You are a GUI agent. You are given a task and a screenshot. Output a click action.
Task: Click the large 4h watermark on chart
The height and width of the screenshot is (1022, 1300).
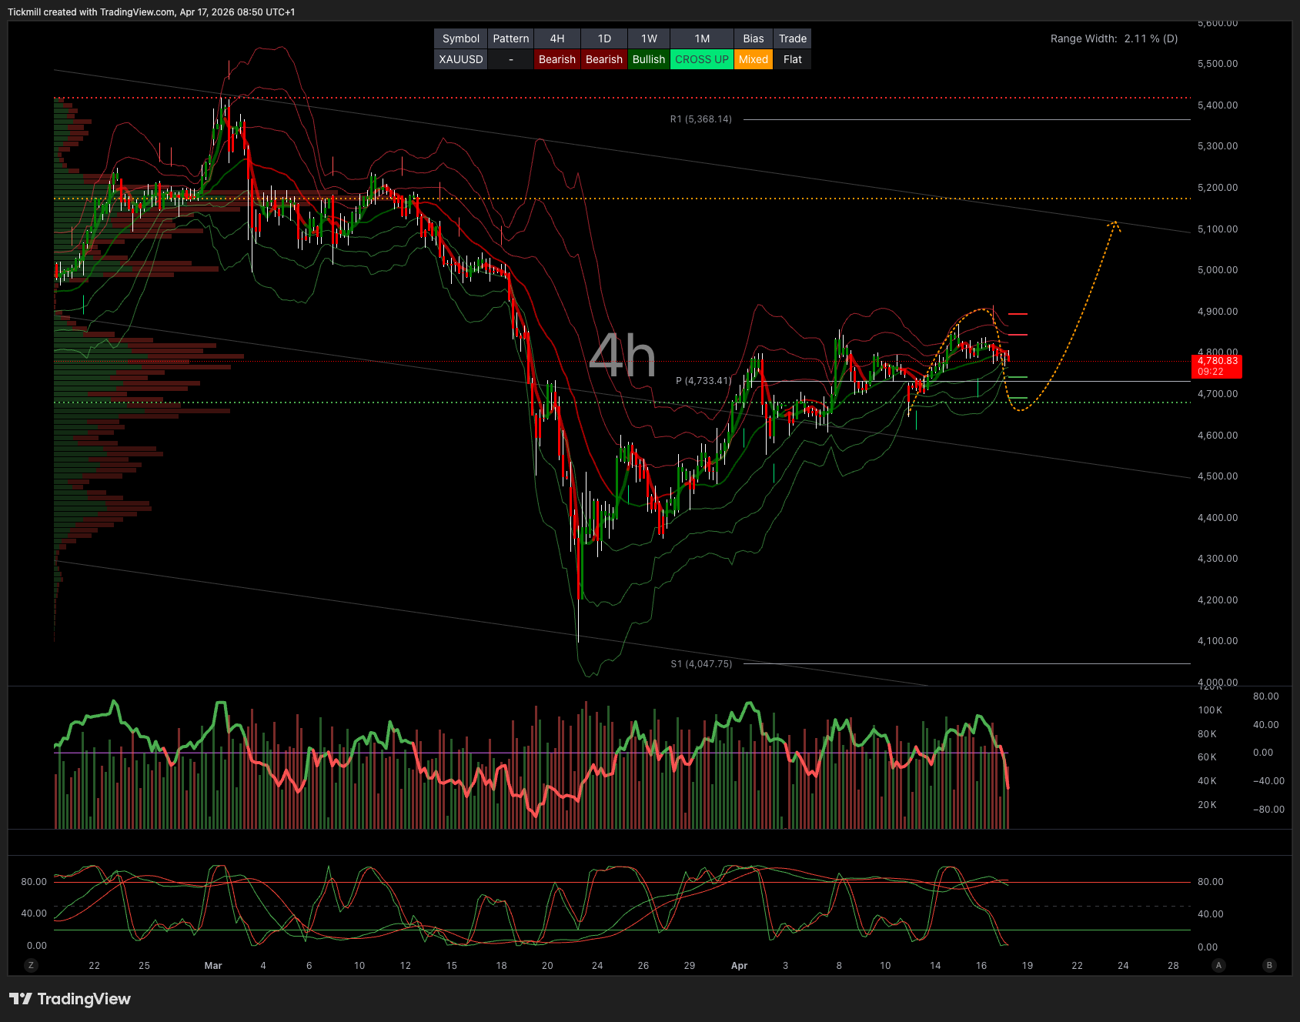[622, 356]
